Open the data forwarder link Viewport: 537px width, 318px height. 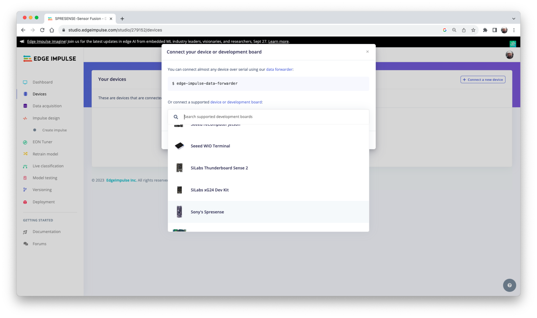pos(279,69)
